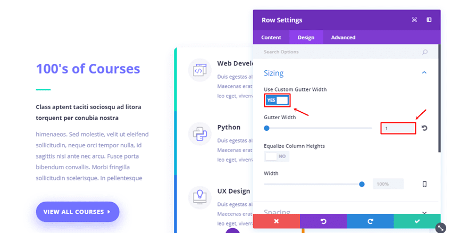Click the View All Courses button
The image size is (468, 233).
pyautogui.click(x=78, y=212)
